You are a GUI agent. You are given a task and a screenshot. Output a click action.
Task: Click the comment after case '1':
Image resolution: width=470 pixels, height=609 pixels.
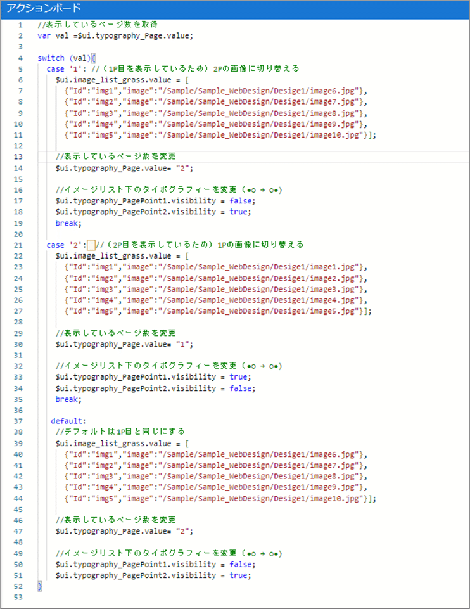195,68
